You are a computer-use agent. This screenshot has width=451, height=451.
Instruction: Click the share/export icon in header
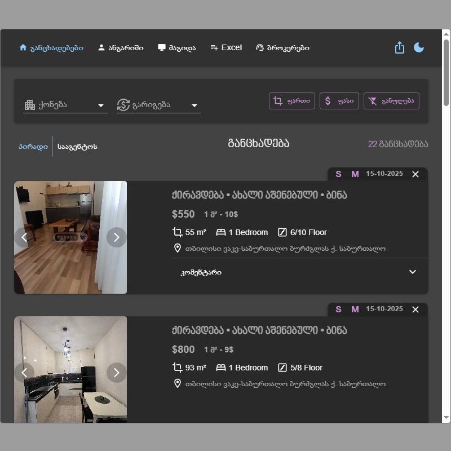[400, 48]
